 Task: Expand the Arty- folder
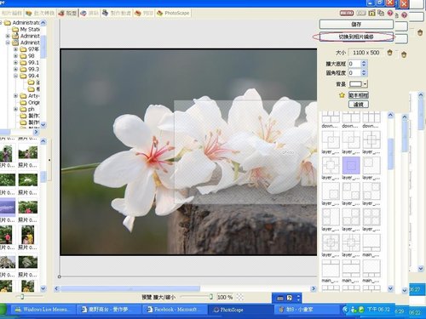tap(15, 96)
